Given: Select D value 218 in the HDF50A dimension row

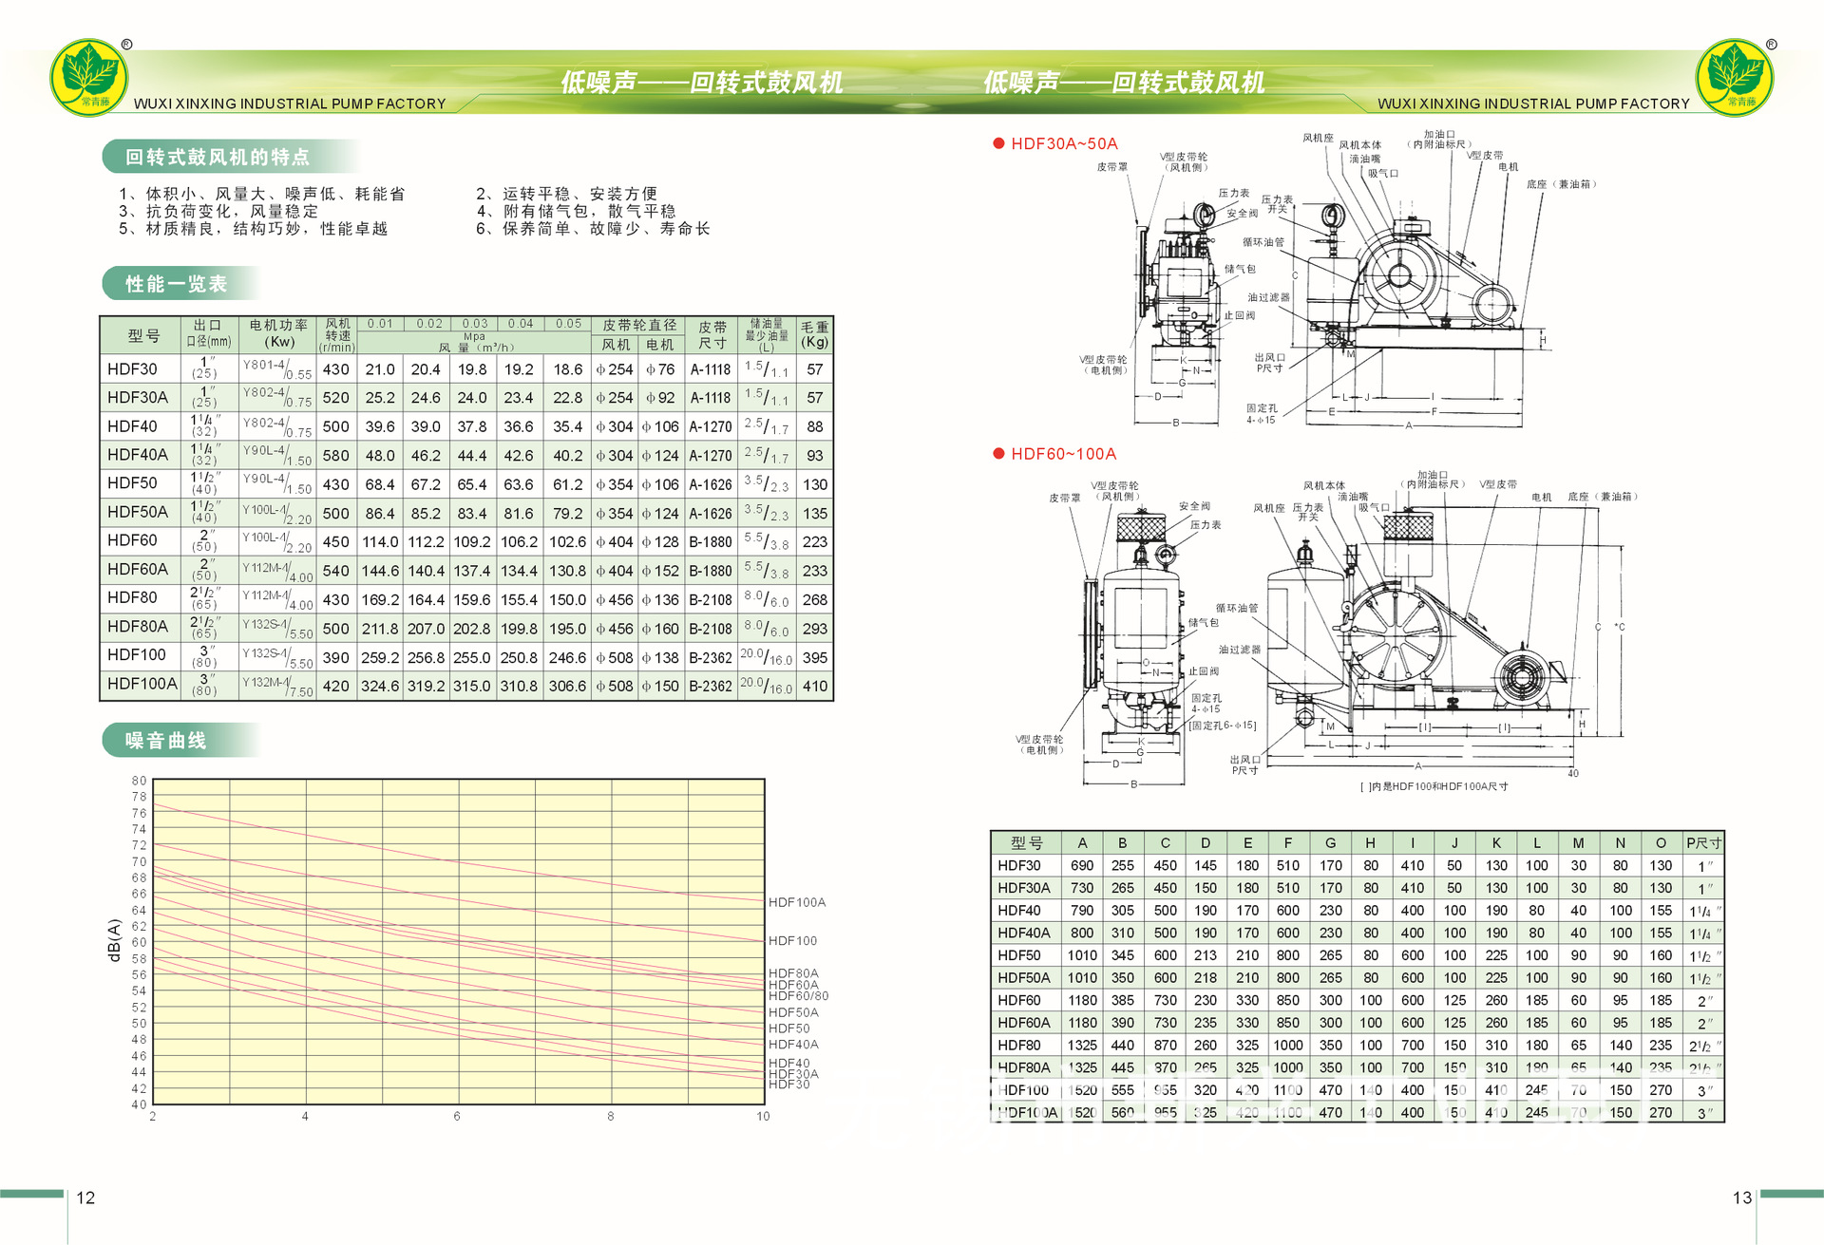Looking at the screenshot, I should coord(1206,977).
